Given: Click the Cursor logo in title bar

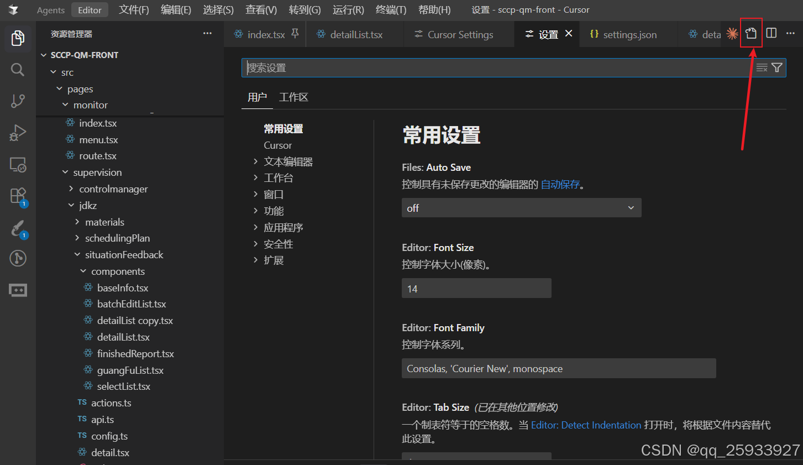Looking at the screenshot, I should tap(13, 10).
